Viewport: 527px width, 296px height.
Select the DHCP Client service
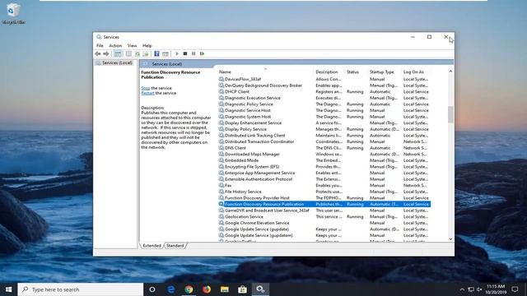(324, 91)
